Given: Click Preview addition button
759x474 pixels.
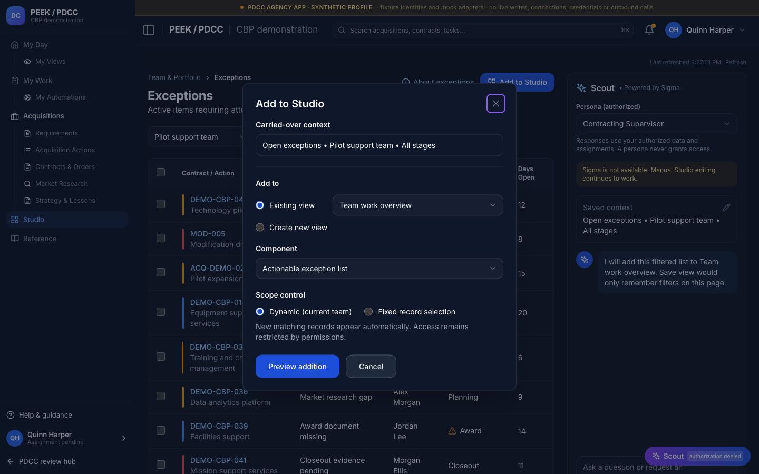Looking at the screenshot, I should [x=297, y=367].
